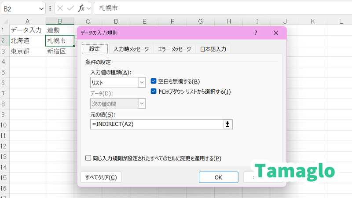Click the fx Insert Function icon
The image size is (352, 198).
tap(81, 8)
